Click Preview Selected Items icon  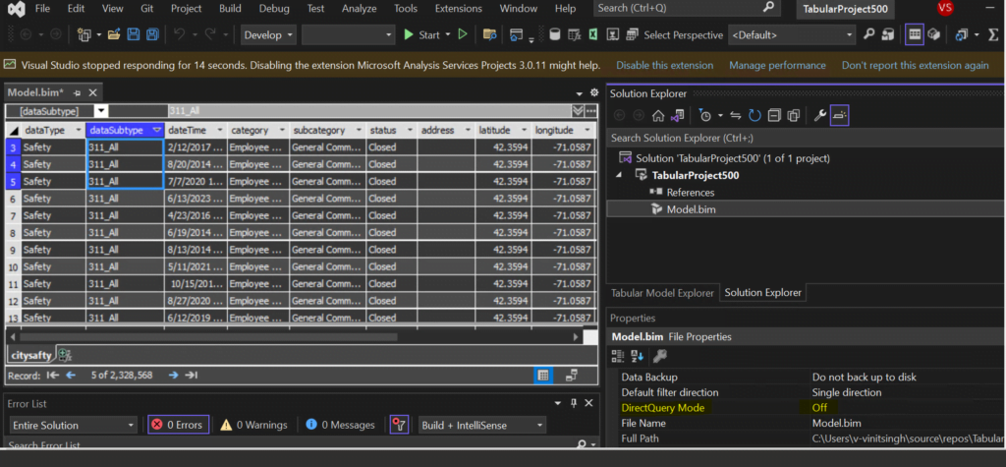840,116
